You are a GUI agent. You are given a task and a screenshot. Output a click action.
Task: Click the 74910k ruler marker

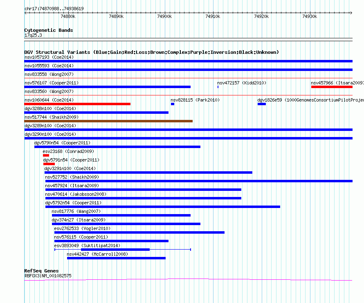tap(213, 16)
